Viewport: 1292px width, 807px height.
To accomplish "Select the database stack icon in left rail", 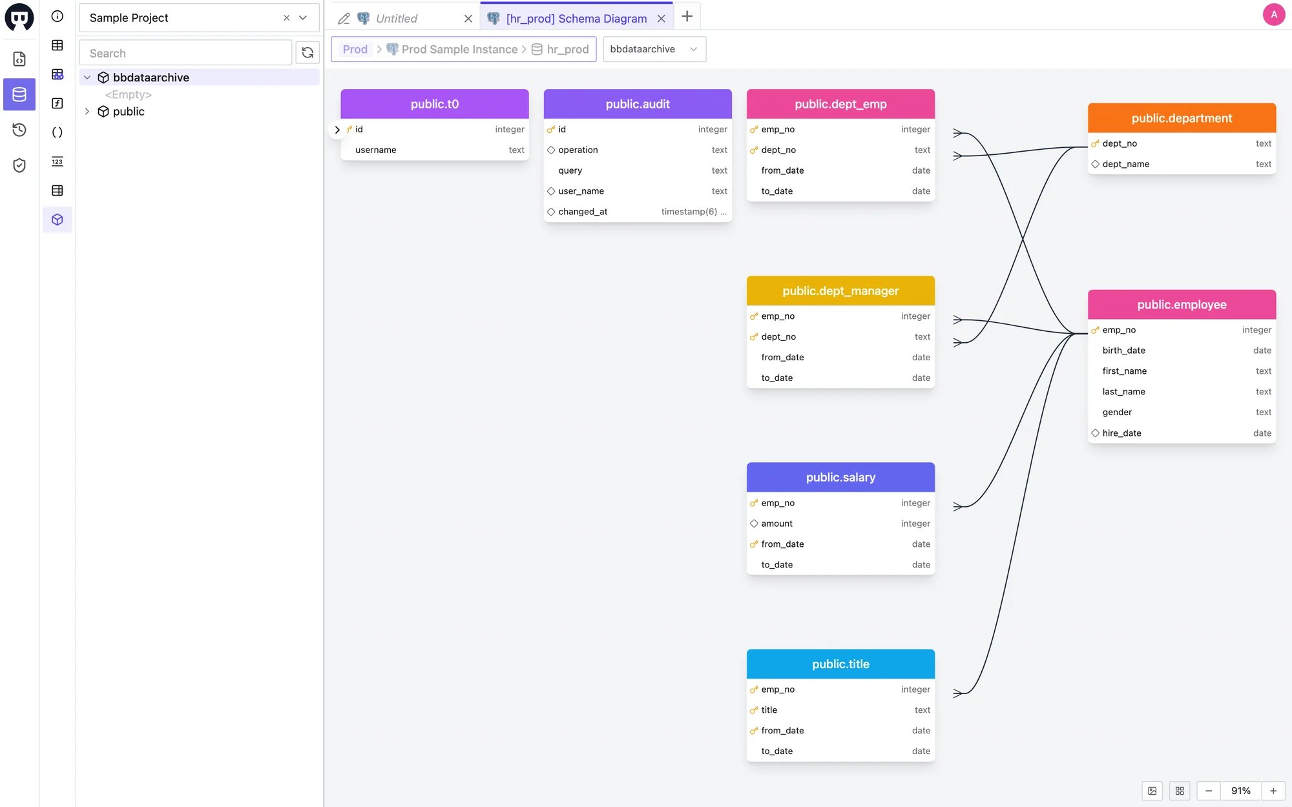I will (19, 94).
